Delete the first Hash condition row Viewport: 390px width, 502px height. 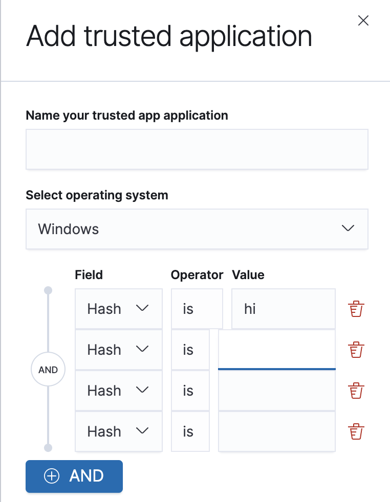coord(356,309)
